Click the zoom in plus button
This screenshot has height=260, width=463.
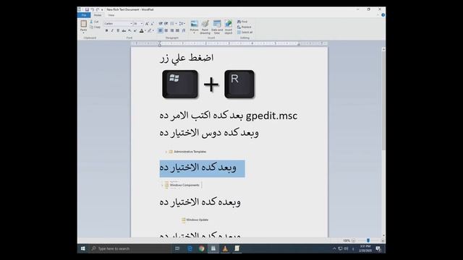pos(383,240)
